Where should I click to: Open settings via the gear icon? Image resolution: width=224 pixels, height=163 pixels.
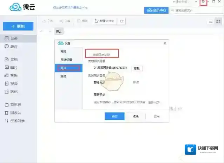(203, 2)
